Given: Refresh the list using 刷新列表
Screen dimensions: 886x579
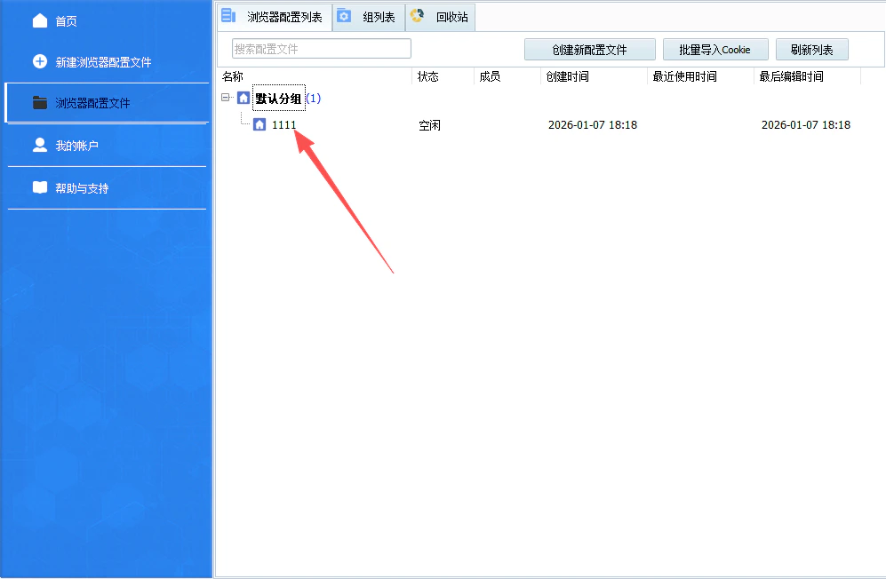Looking at the screenshot, I should 810,49.
